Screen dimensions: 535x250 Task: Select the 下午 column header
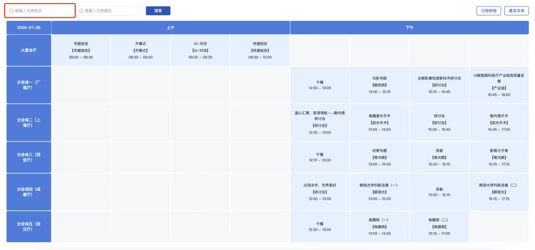point(409,28)
